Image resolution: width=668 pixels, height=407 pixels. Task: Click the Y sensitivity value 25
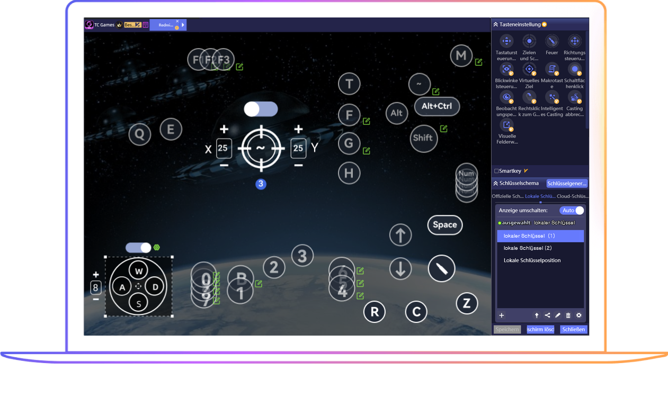click(298, 148)
